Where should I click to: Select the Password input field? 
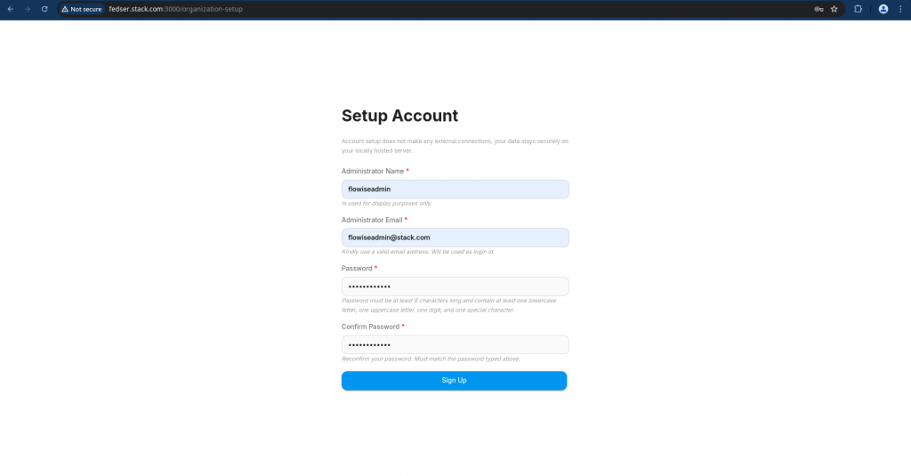(x=455, y=286)
